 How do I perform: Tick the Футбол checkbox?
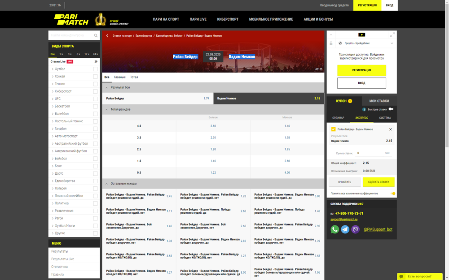[x=95, y=69]
